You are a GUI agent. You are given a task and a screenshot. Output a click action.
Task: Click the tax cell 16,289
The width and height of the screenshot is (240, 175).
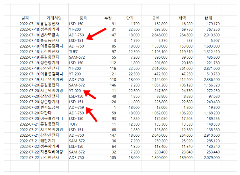(182, 24)
